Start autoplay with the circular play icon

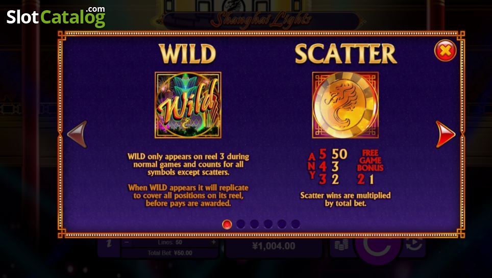coord(414,244)
